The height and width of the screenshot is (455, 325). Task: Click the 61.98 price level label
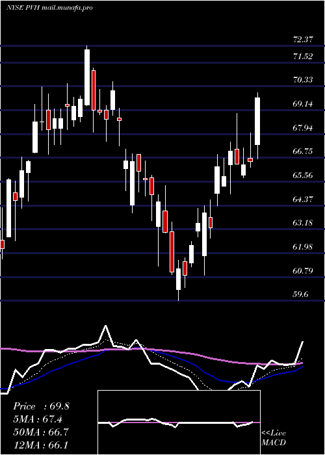click(303, 247)
